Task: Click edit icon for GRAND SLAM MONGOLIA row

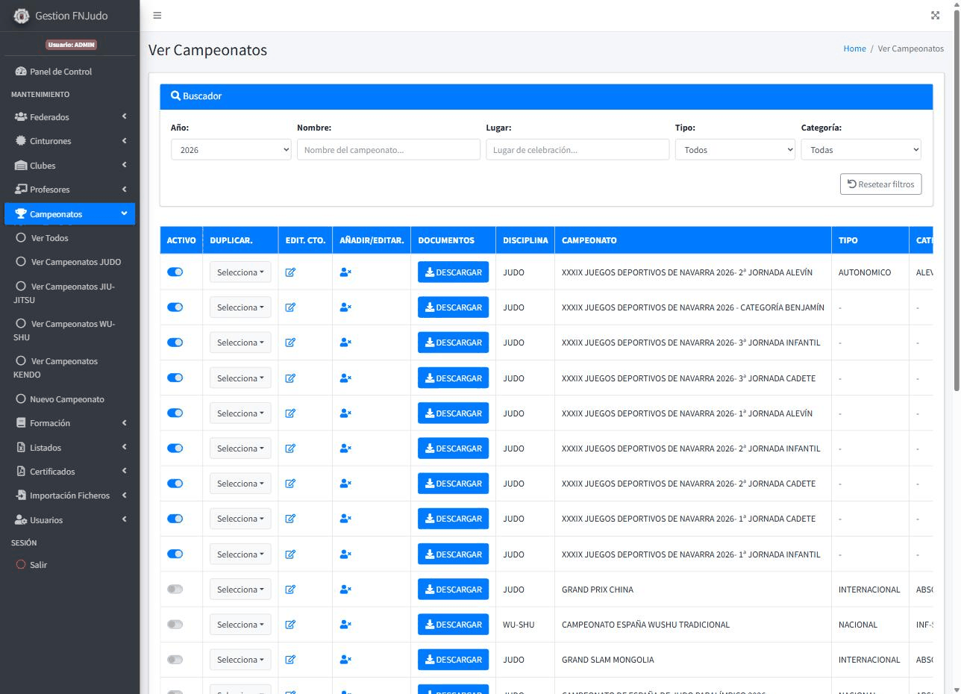Action: pos(290,660)
